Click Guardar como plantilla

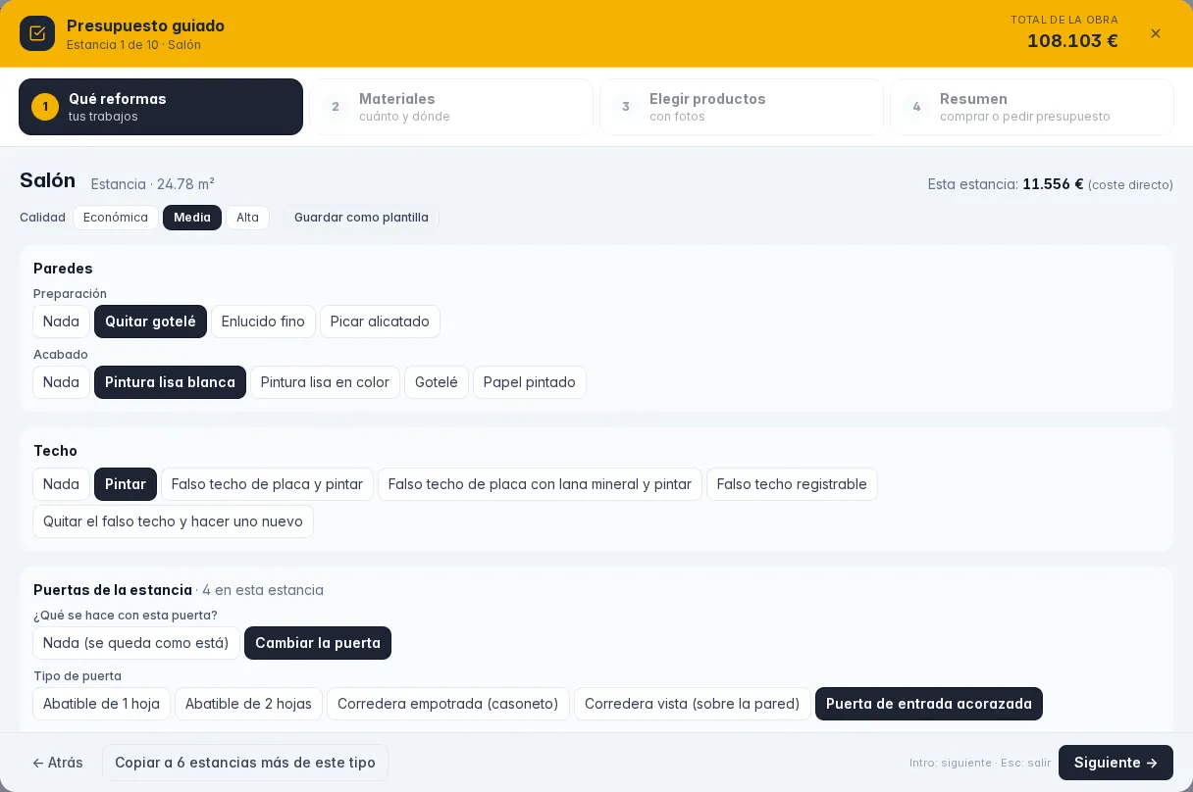coord(361,218)
